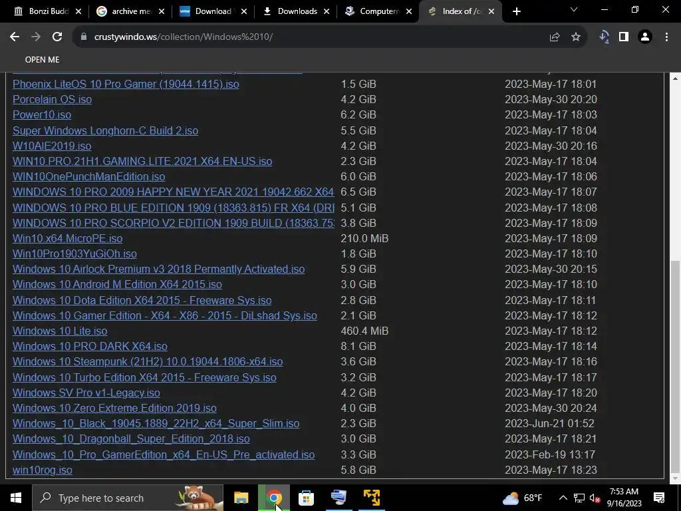Unmute via the taskbar volume icon
Viewport: 681px width, 511px height.
pos(595,498)
